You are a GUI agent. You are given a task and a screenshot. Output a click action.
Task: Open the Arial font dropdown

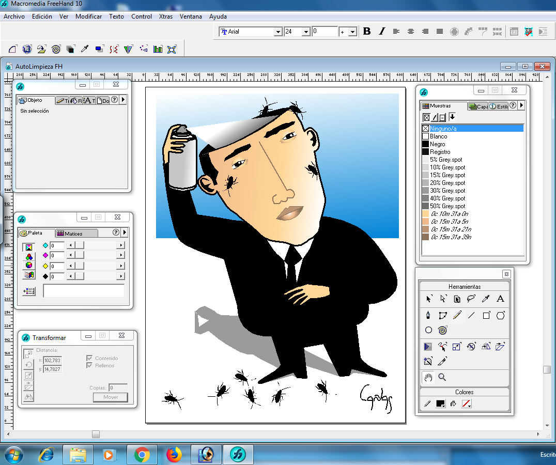tap(278, 32)
